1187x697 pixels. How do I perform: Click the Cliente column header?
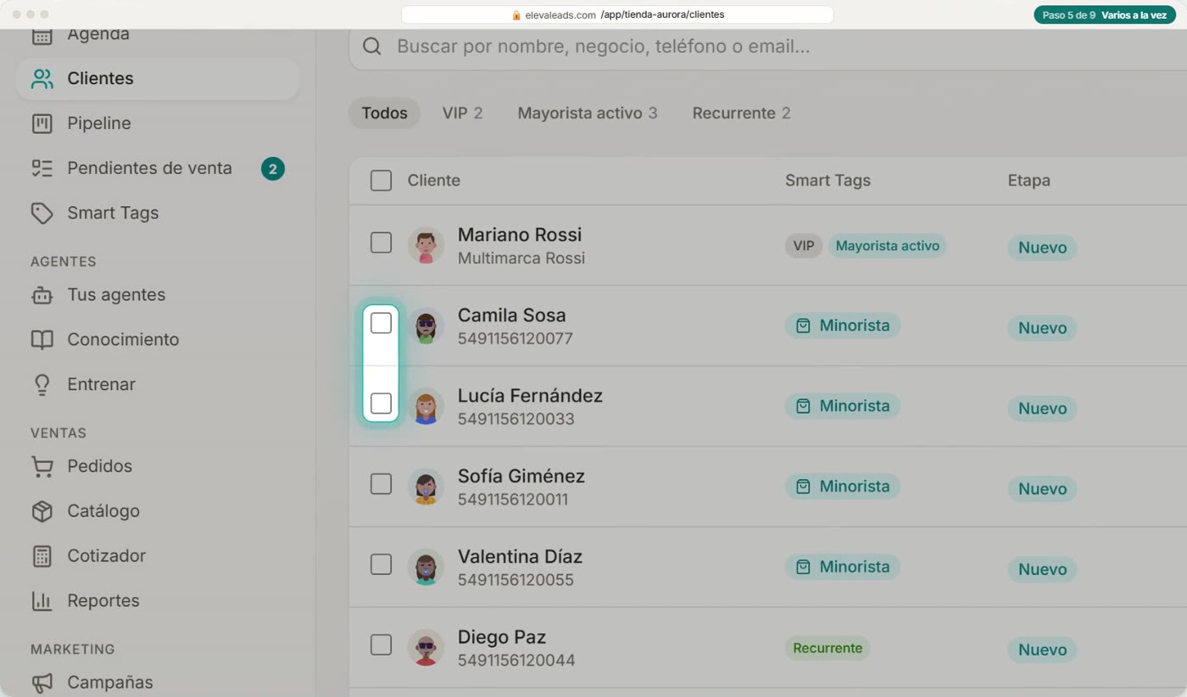click(x=434, y=181)
